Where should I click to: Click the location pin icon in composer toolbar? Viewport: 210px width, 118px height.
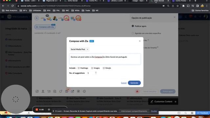tap(43, 91)
